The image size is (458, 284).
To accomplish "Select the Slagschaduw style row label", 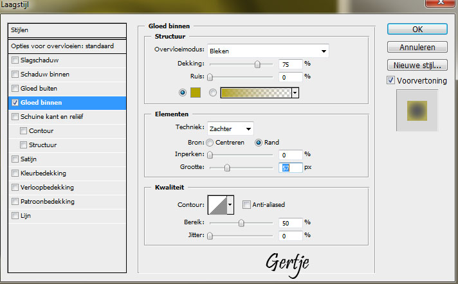I will click(x=39, y=60).
